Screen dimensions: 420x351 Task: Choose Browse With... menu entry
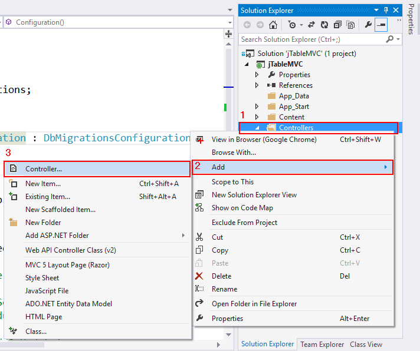(x=293, y=153)
